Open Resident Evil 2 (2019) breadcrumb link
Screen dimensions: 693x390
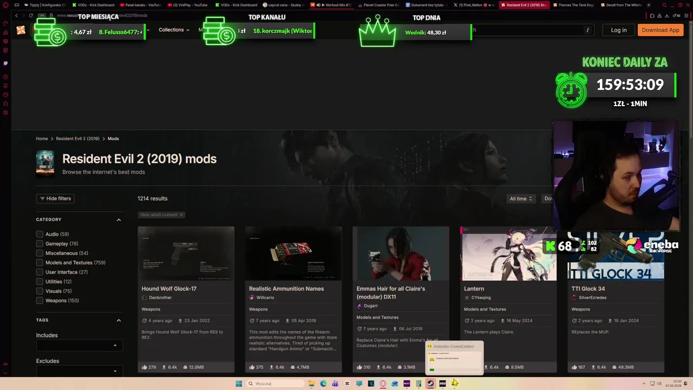click(x=77, y=139)
